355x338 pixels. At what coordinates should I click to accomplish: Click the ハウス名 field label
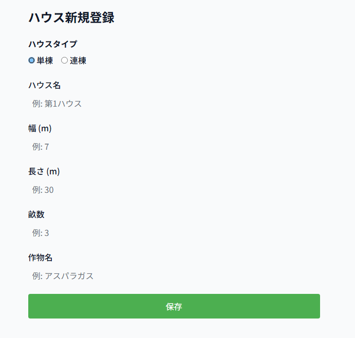coord(45,85)
